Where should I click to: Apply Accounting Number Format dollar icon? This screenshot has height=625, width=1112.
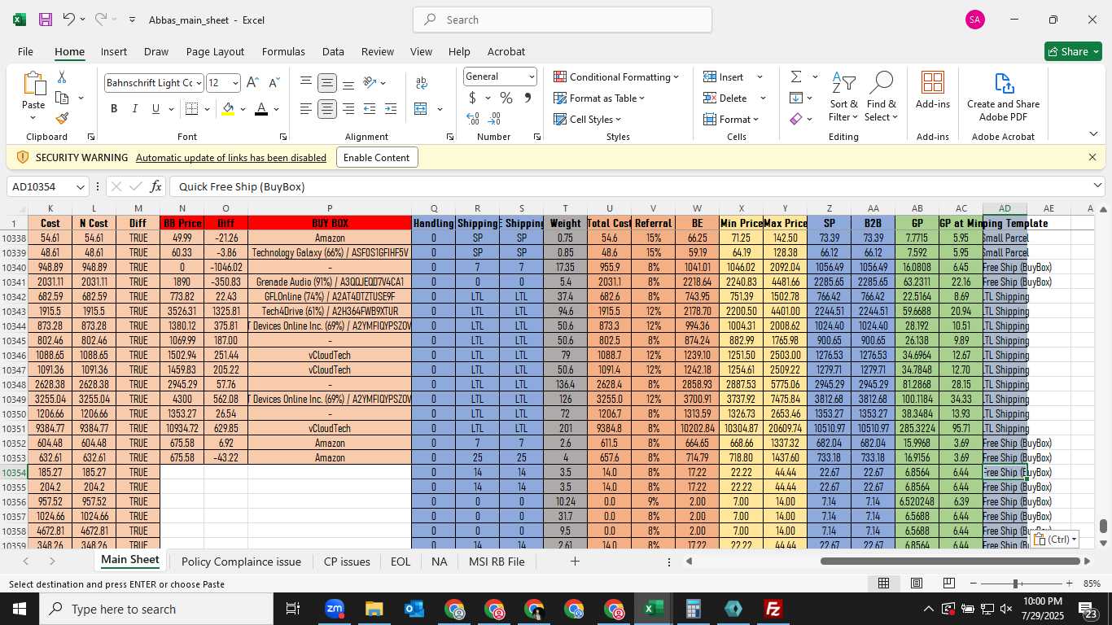click(472, 98)
